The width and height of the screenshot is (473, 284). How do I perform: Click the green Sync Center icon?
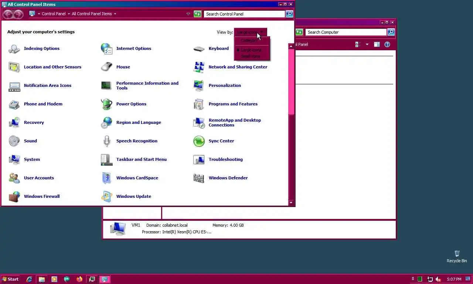199,141
